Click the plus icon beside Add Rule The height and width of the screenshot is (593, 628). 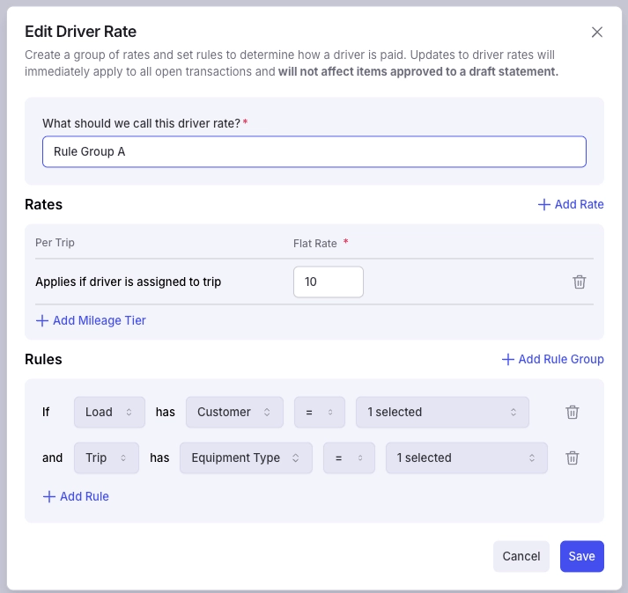(48, 496)
